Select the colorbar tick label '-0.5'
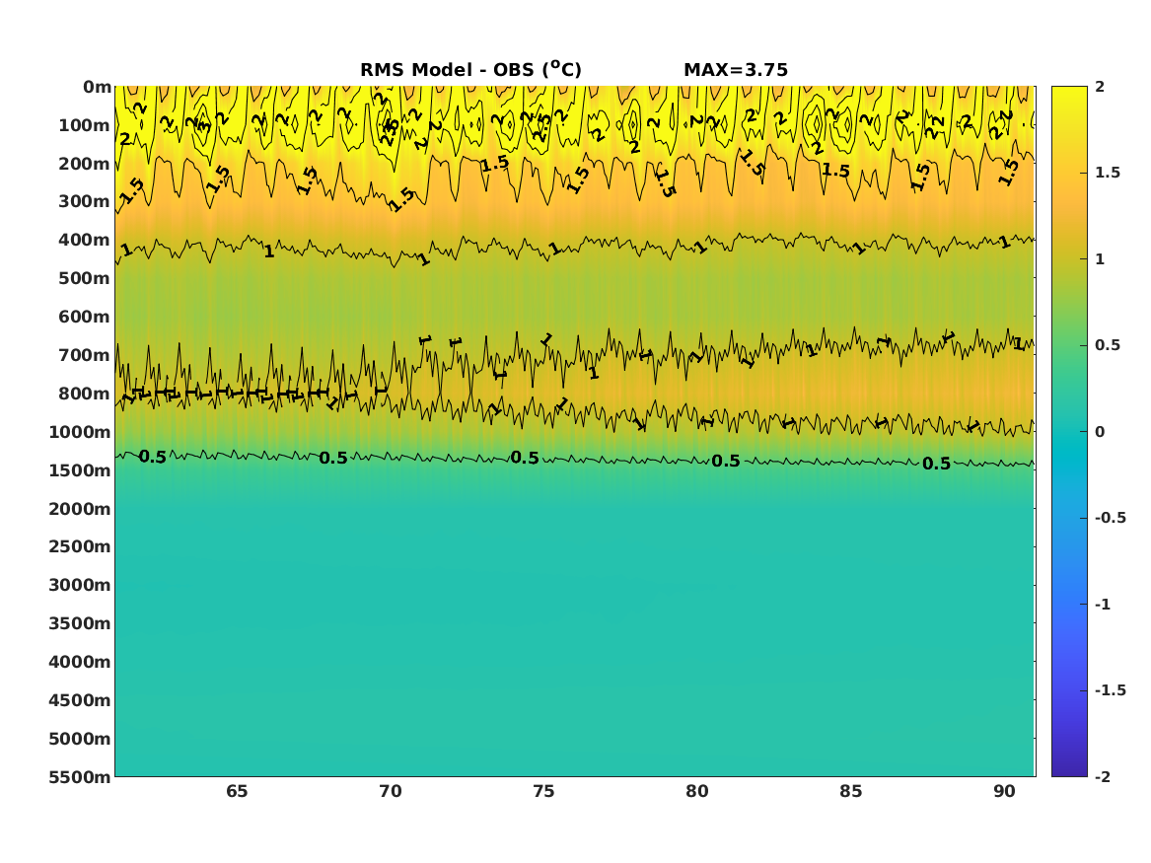This screenshot has height=863, width=1151. (x=1111, y=518)
